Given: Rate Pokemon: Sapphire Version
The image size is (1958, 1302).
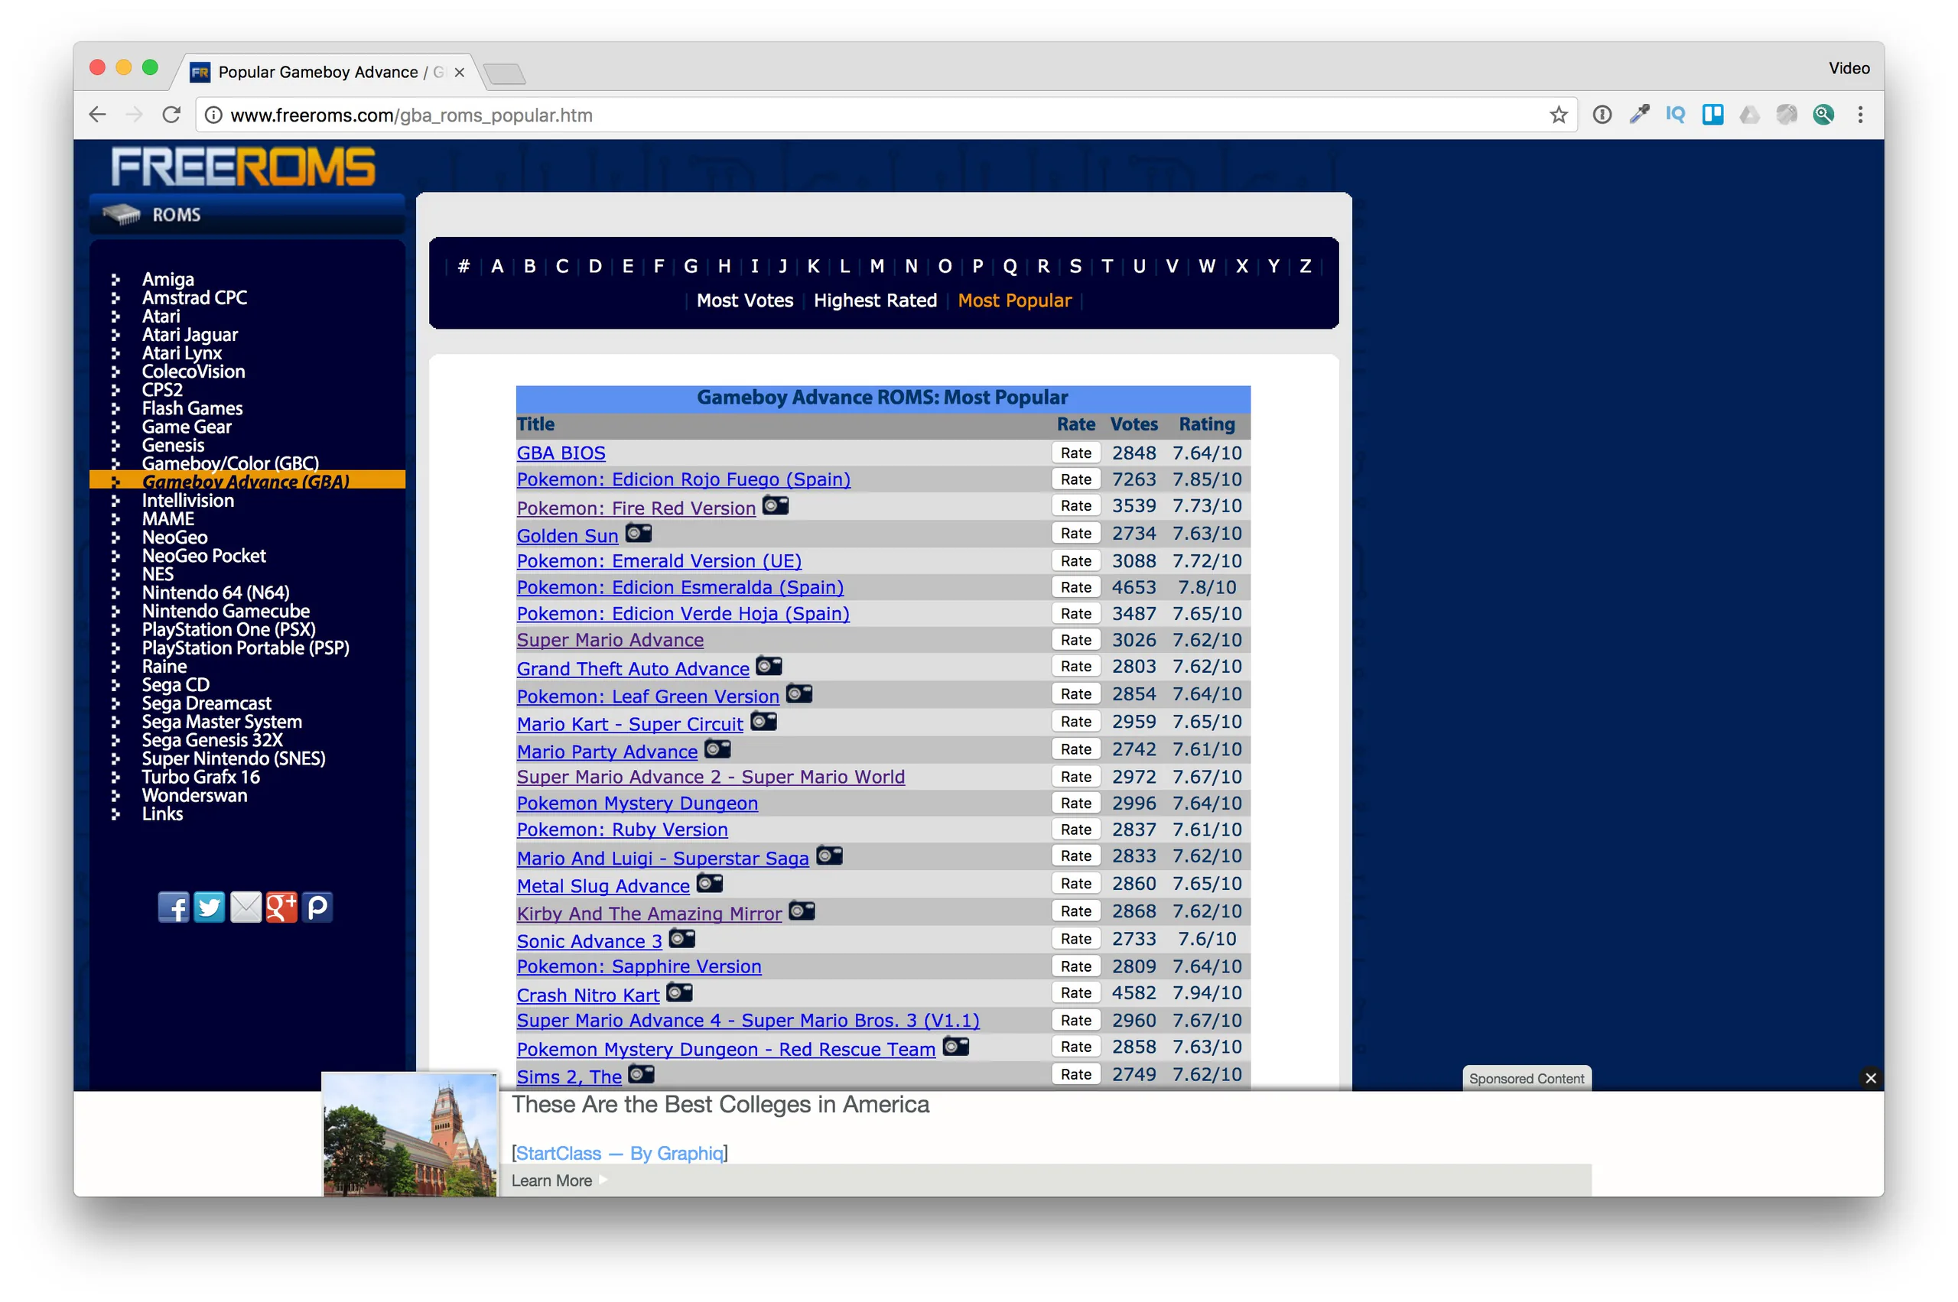Looking at the screenshot, I should pyautogui.click(x=1075, y=966).
